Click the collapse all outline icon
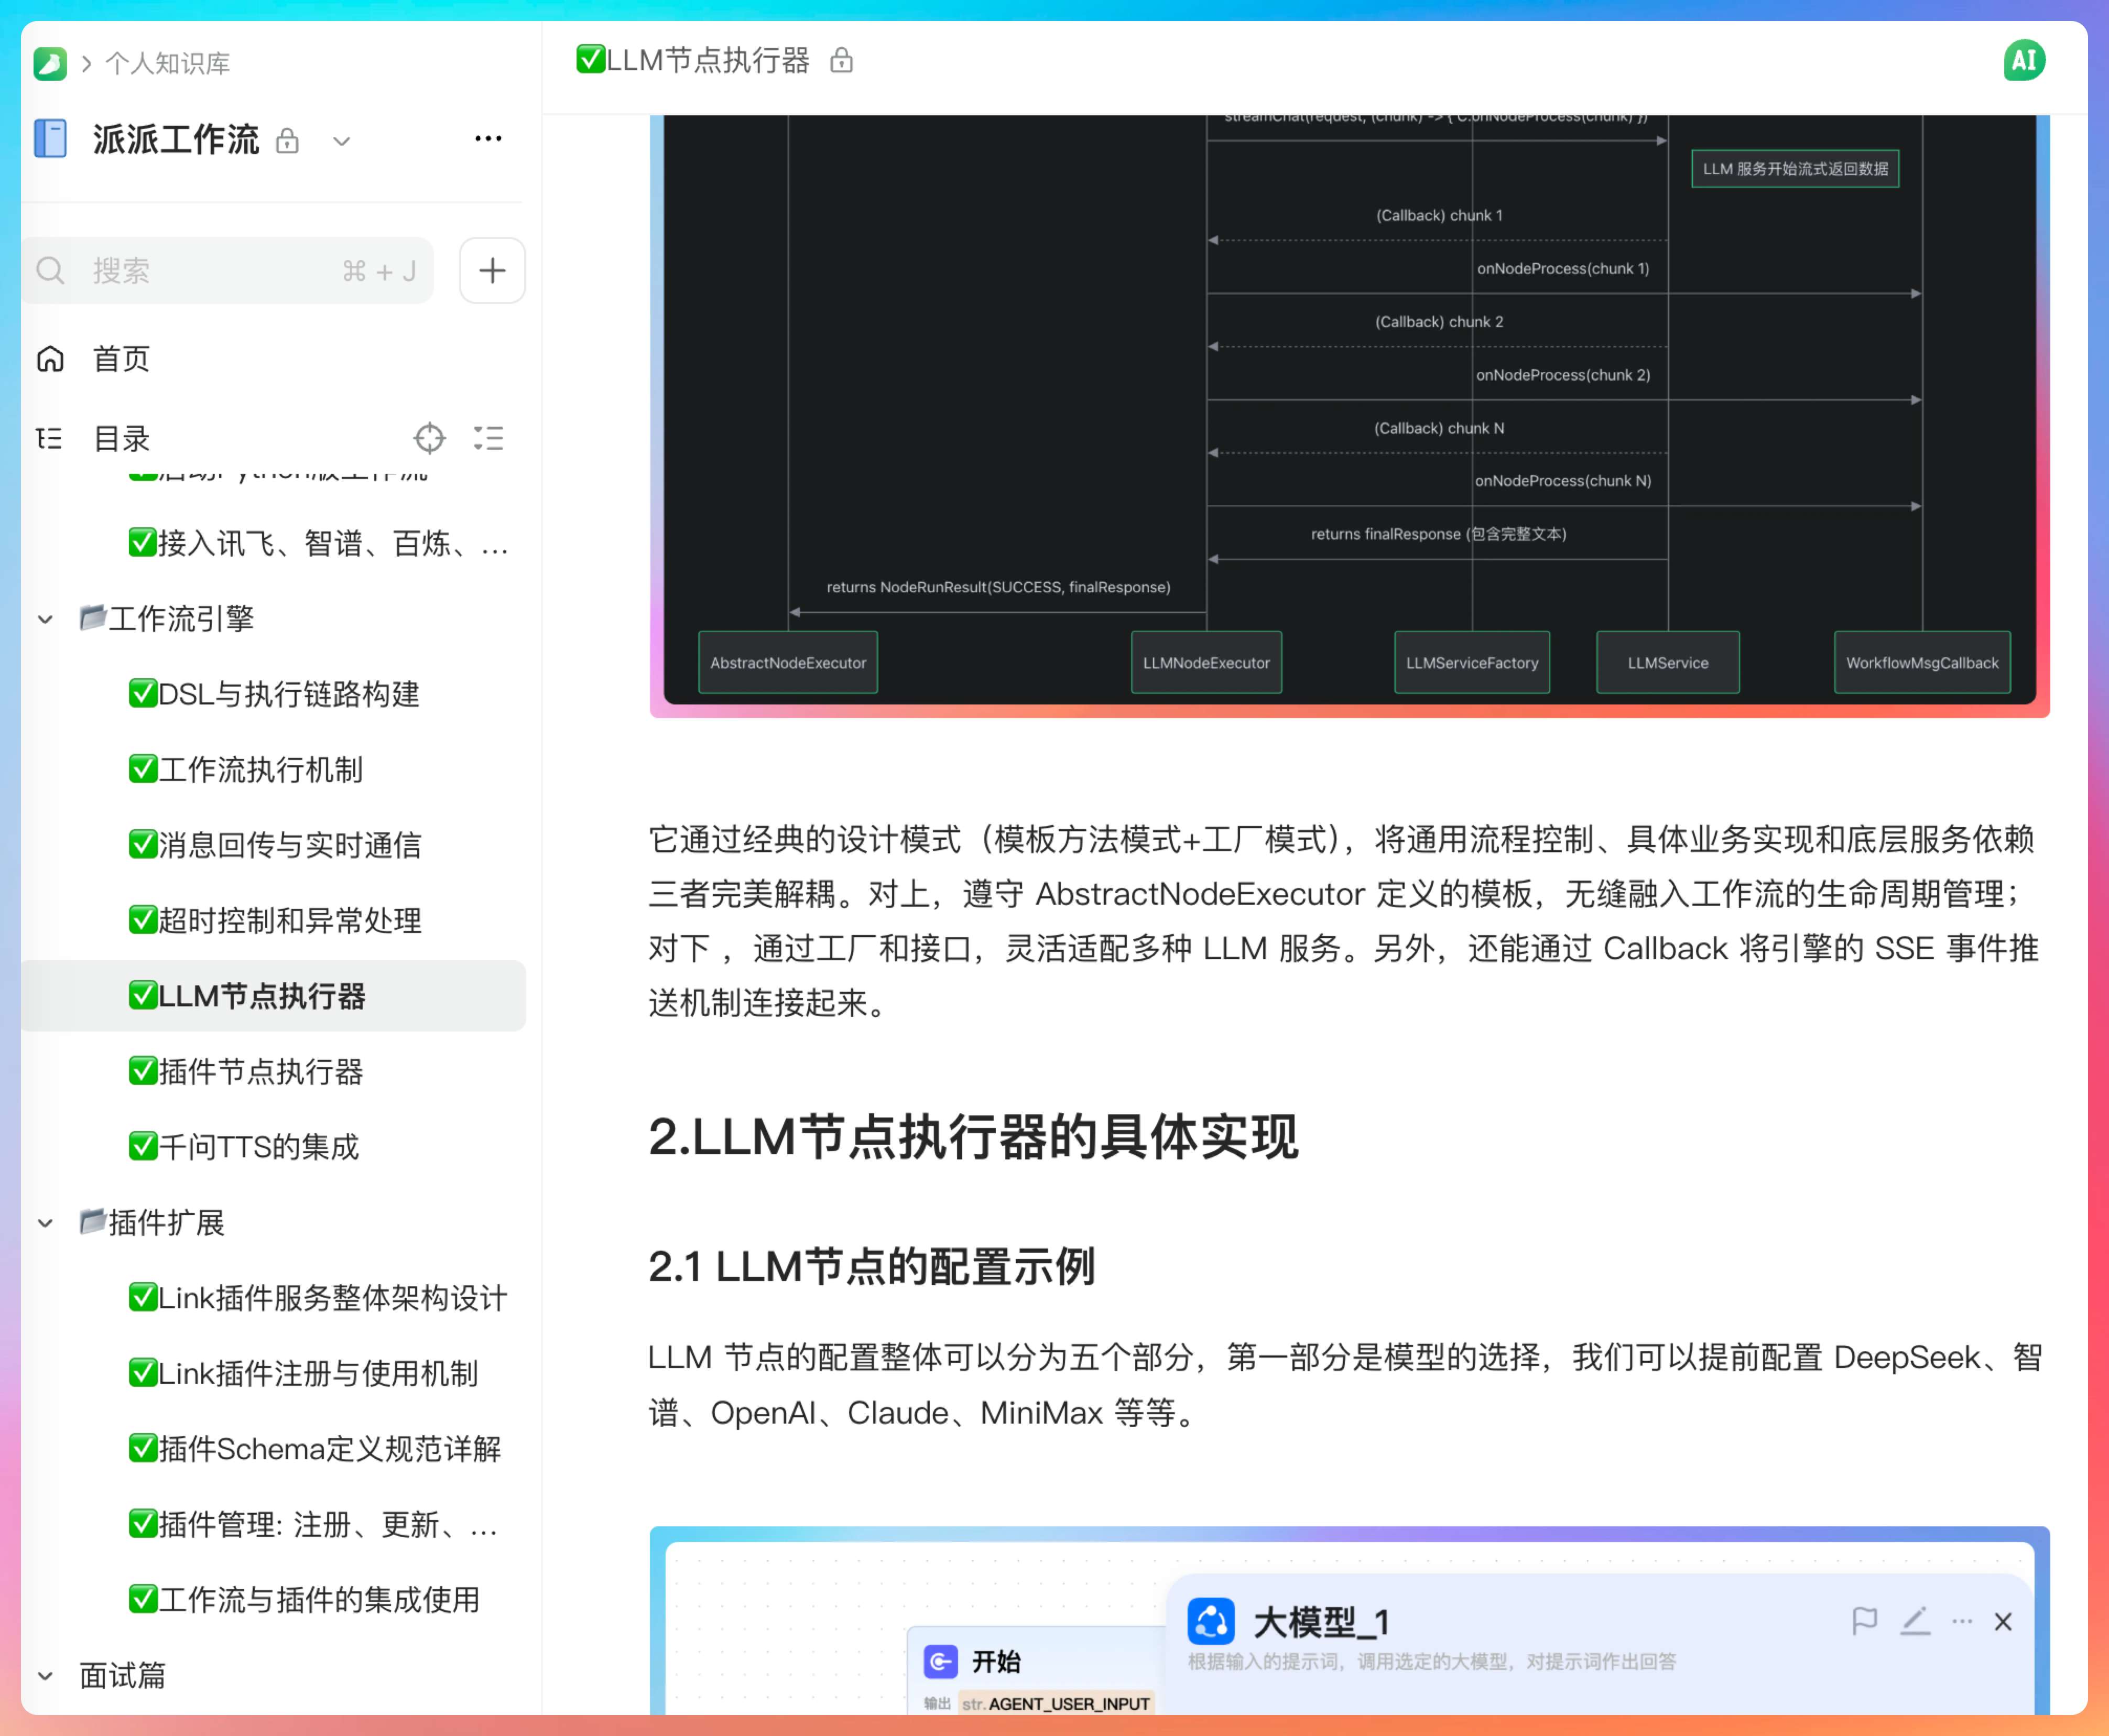 pyautogui.click(x=488, y=438)
